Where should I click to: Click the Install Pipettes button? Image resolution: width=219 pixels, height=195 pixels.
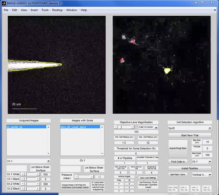pos(190,168)
